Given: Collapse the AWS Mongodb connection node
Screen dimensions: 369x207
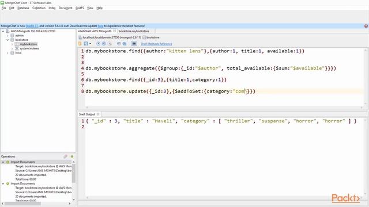Looking at the screenshot, I should 3,31.
